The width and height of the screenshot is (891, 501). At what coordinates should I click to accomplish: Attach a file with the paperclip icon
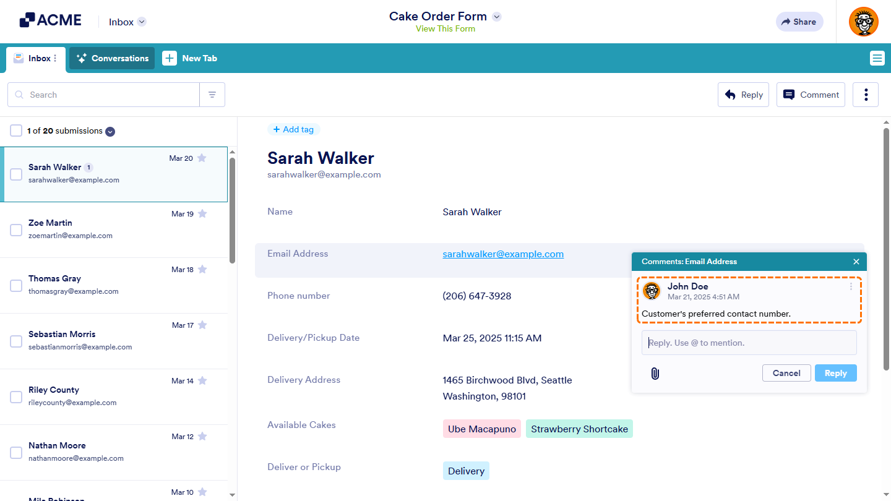point(654,373)
